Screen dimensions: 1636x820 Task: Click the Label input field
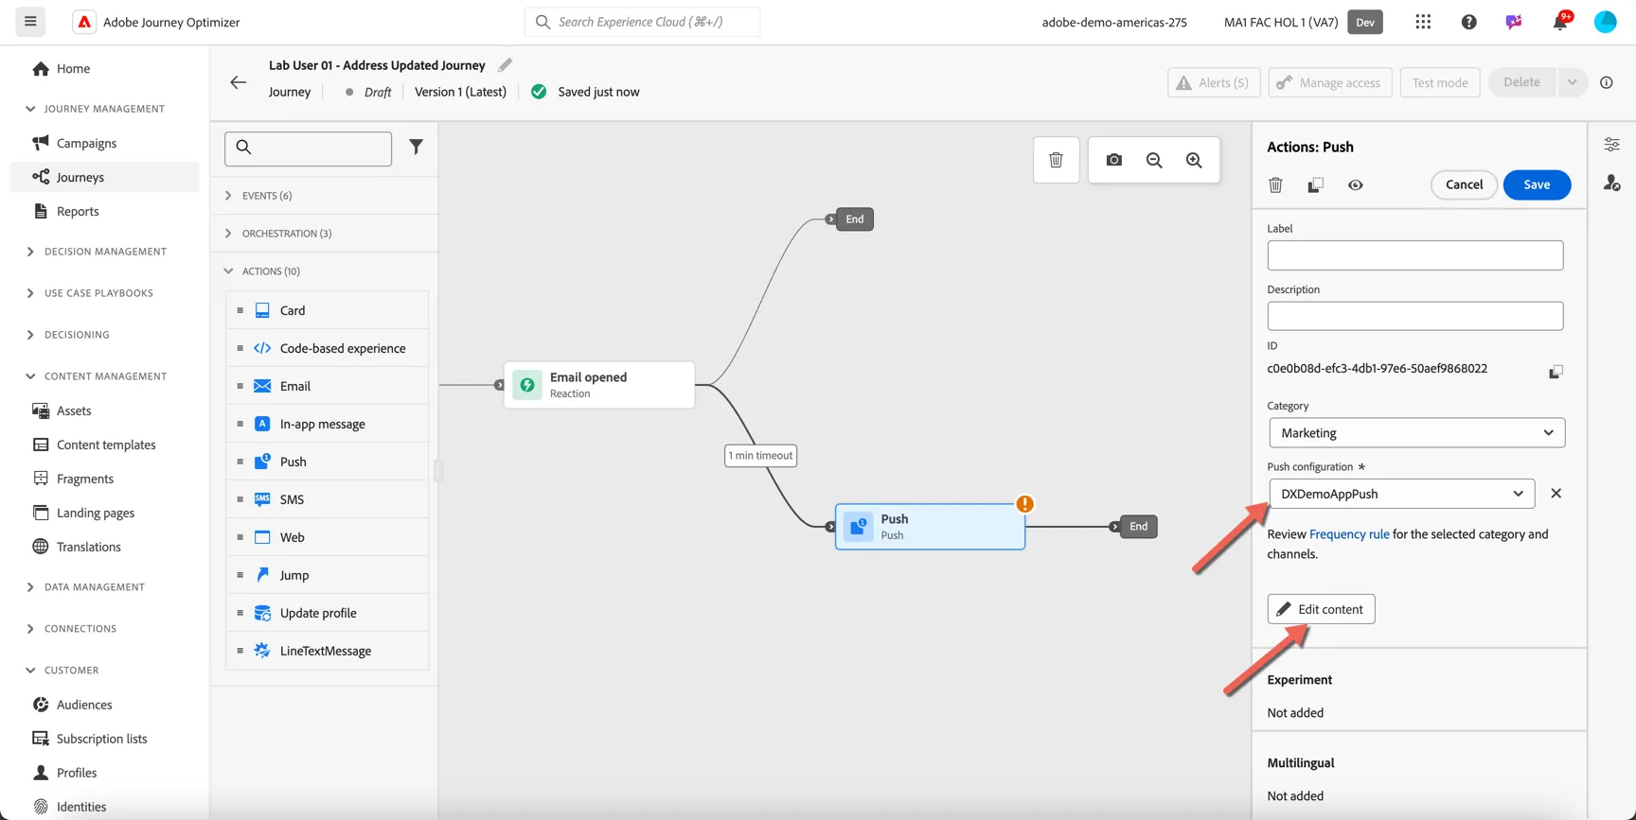pos(1414,255)
